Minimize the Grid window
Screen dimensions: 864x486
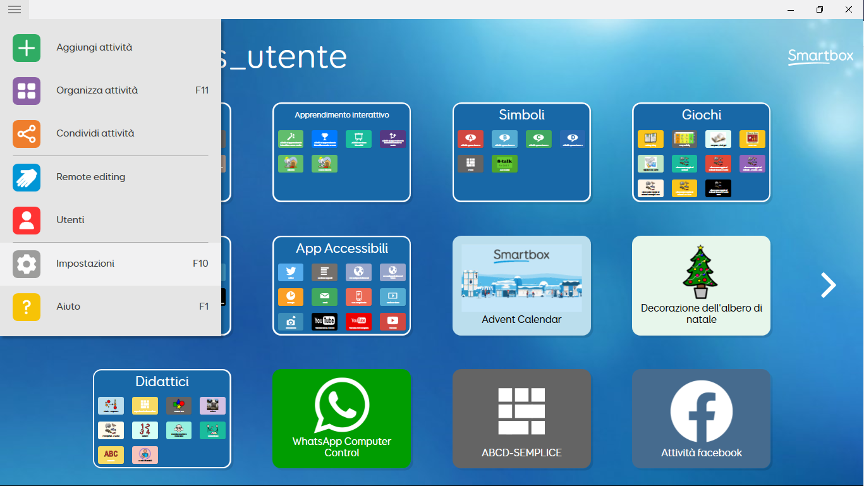(791, 9)
